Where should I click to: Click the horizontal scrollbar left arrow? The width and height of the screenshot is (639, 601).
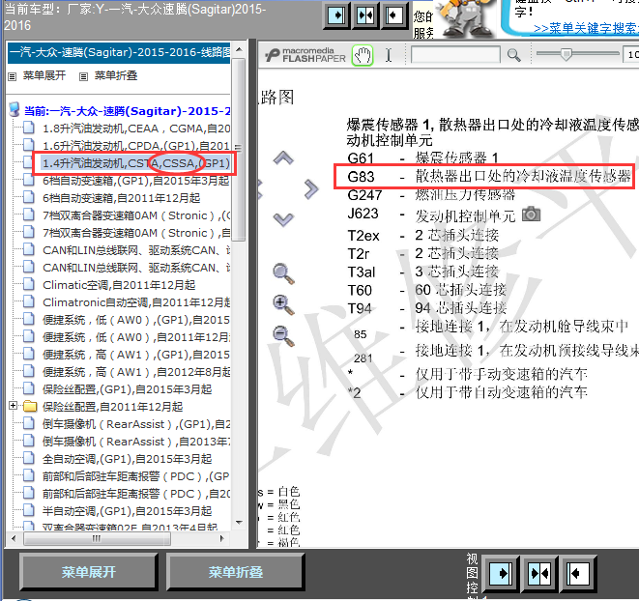pos(14,538)
